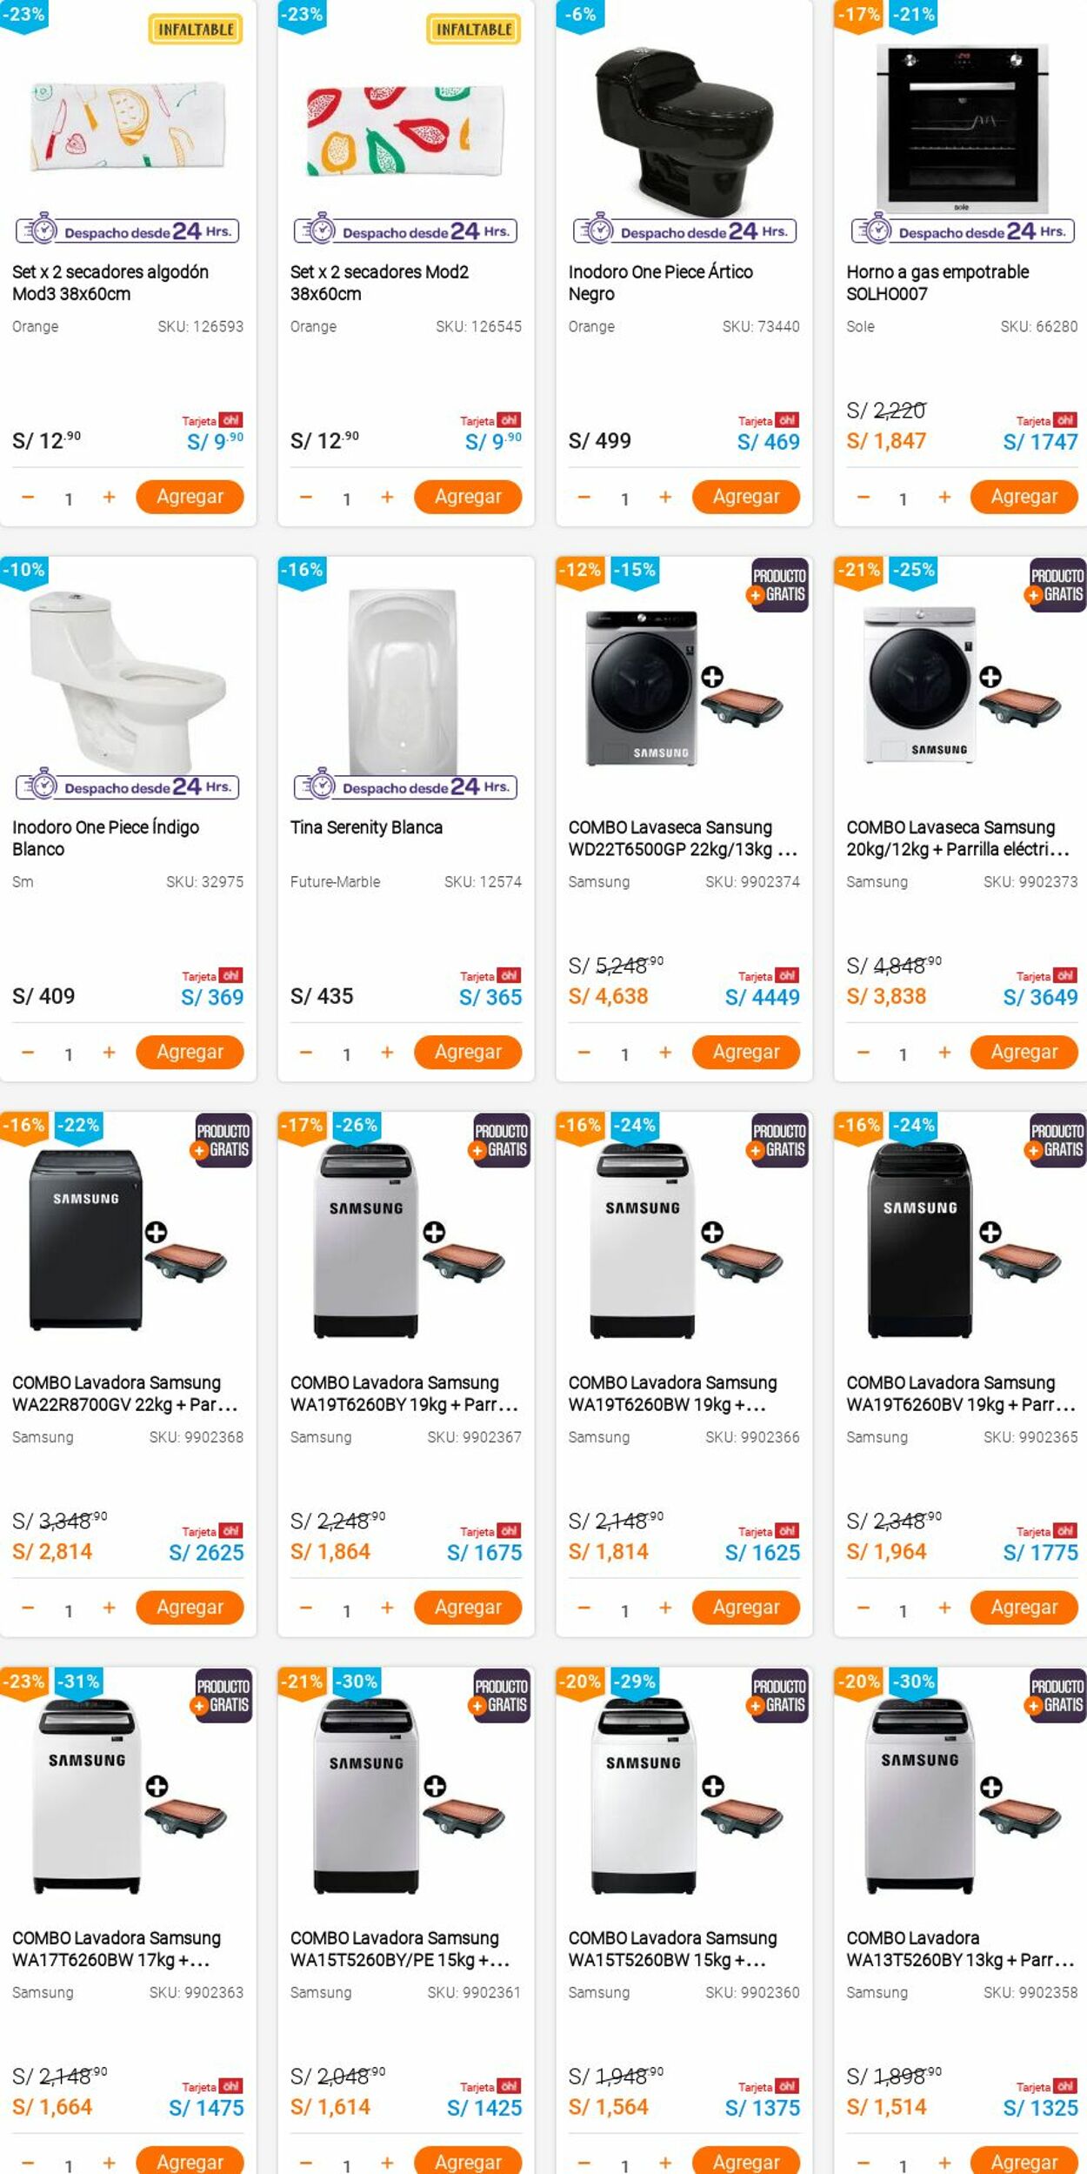Increase quantity for Inodoro One Piece Ártico Negro
The height and width of the screenshot is (2174, 1087).
(x=665, y=497)
